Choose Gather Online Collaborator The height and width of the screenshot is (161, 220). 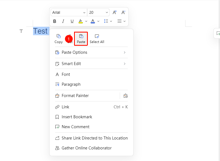click(91, 148)
